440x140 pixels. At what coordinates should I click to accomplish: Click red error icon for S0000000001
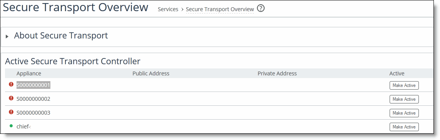tap(11, 84)
